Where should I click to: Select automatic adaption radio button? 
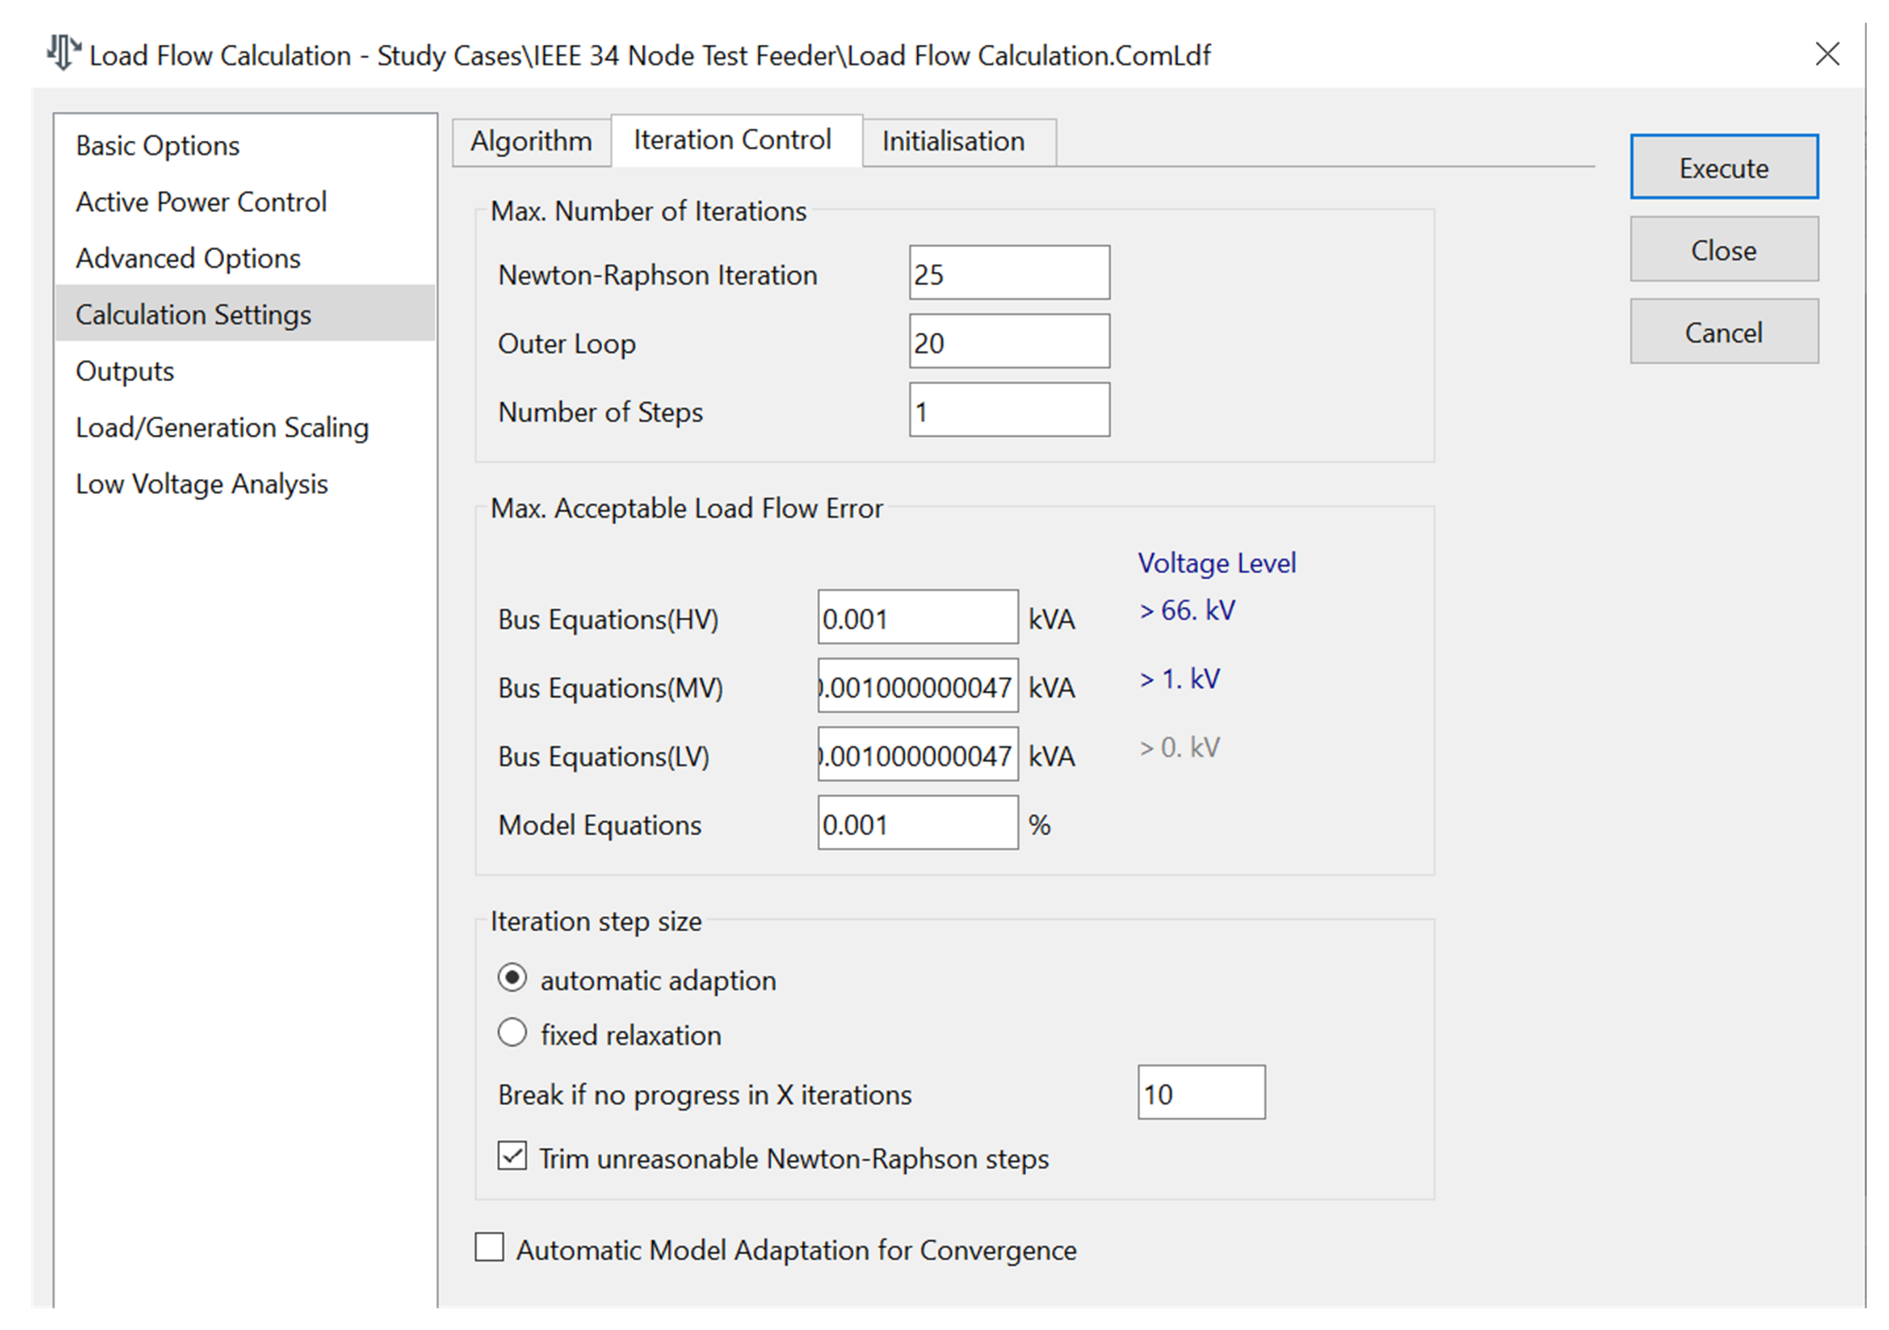click(x=512, y=978)
